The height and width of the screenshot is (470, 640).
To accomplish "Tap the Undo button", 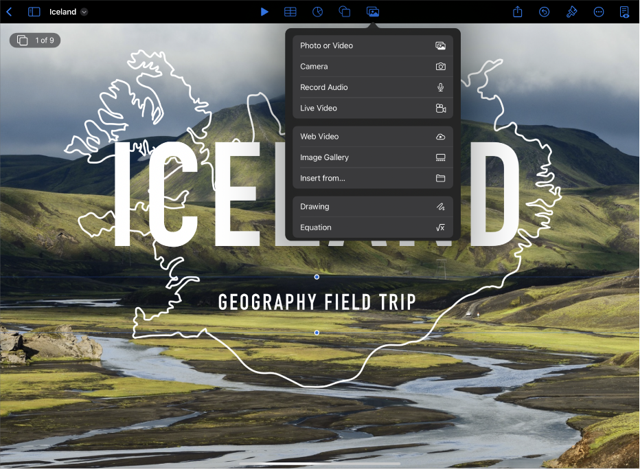I will pos(544,12).
